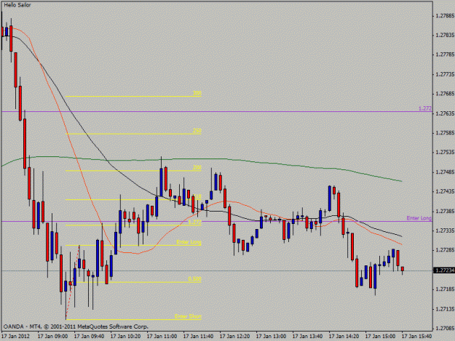Click the current price label 1.27234
The width and height of the screenshot is (455, 341).
(x=444, y=270)
